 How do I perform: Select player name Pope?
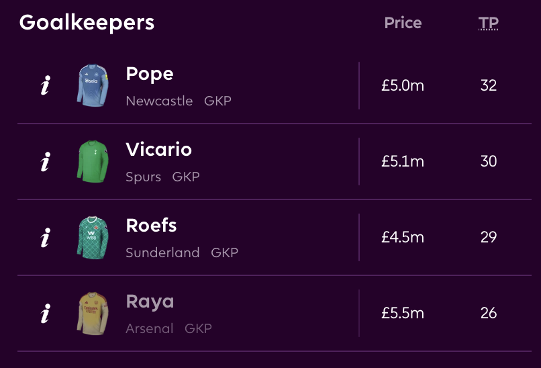[x=150, y=74]
